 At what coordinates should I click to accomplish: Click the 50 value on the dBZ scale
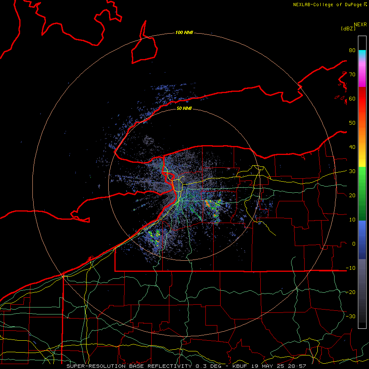pos(352,123)
